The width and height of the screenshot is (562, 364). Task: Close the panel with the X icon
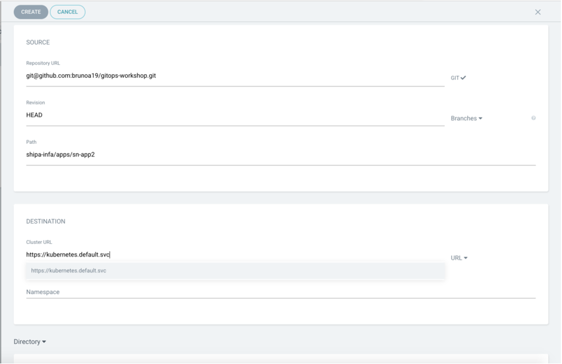pyautogui.click(x=538, y=12)
